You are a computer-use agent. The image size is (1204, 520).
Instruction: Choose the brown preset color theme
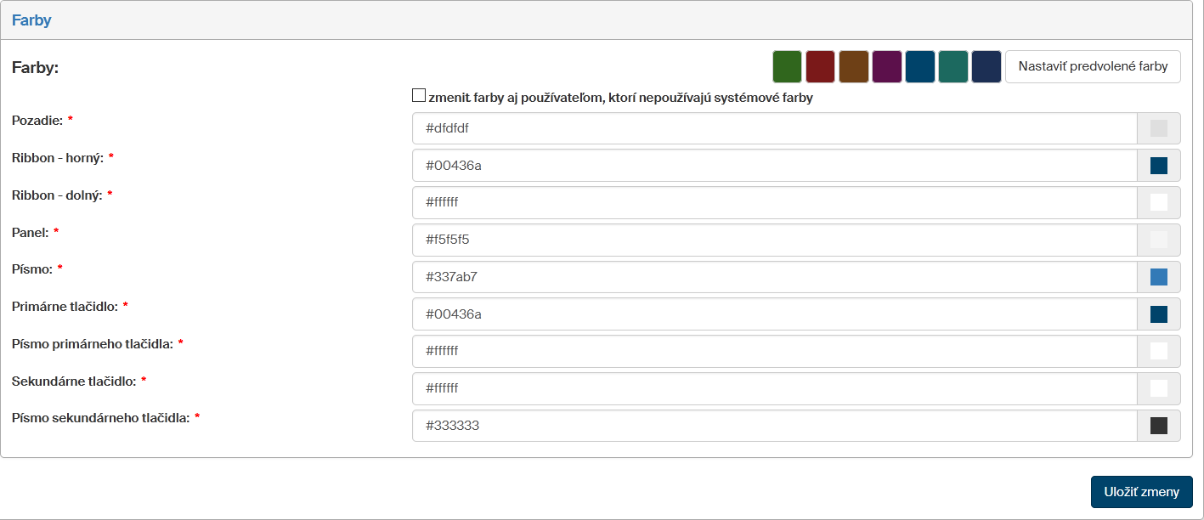(854, 67)
